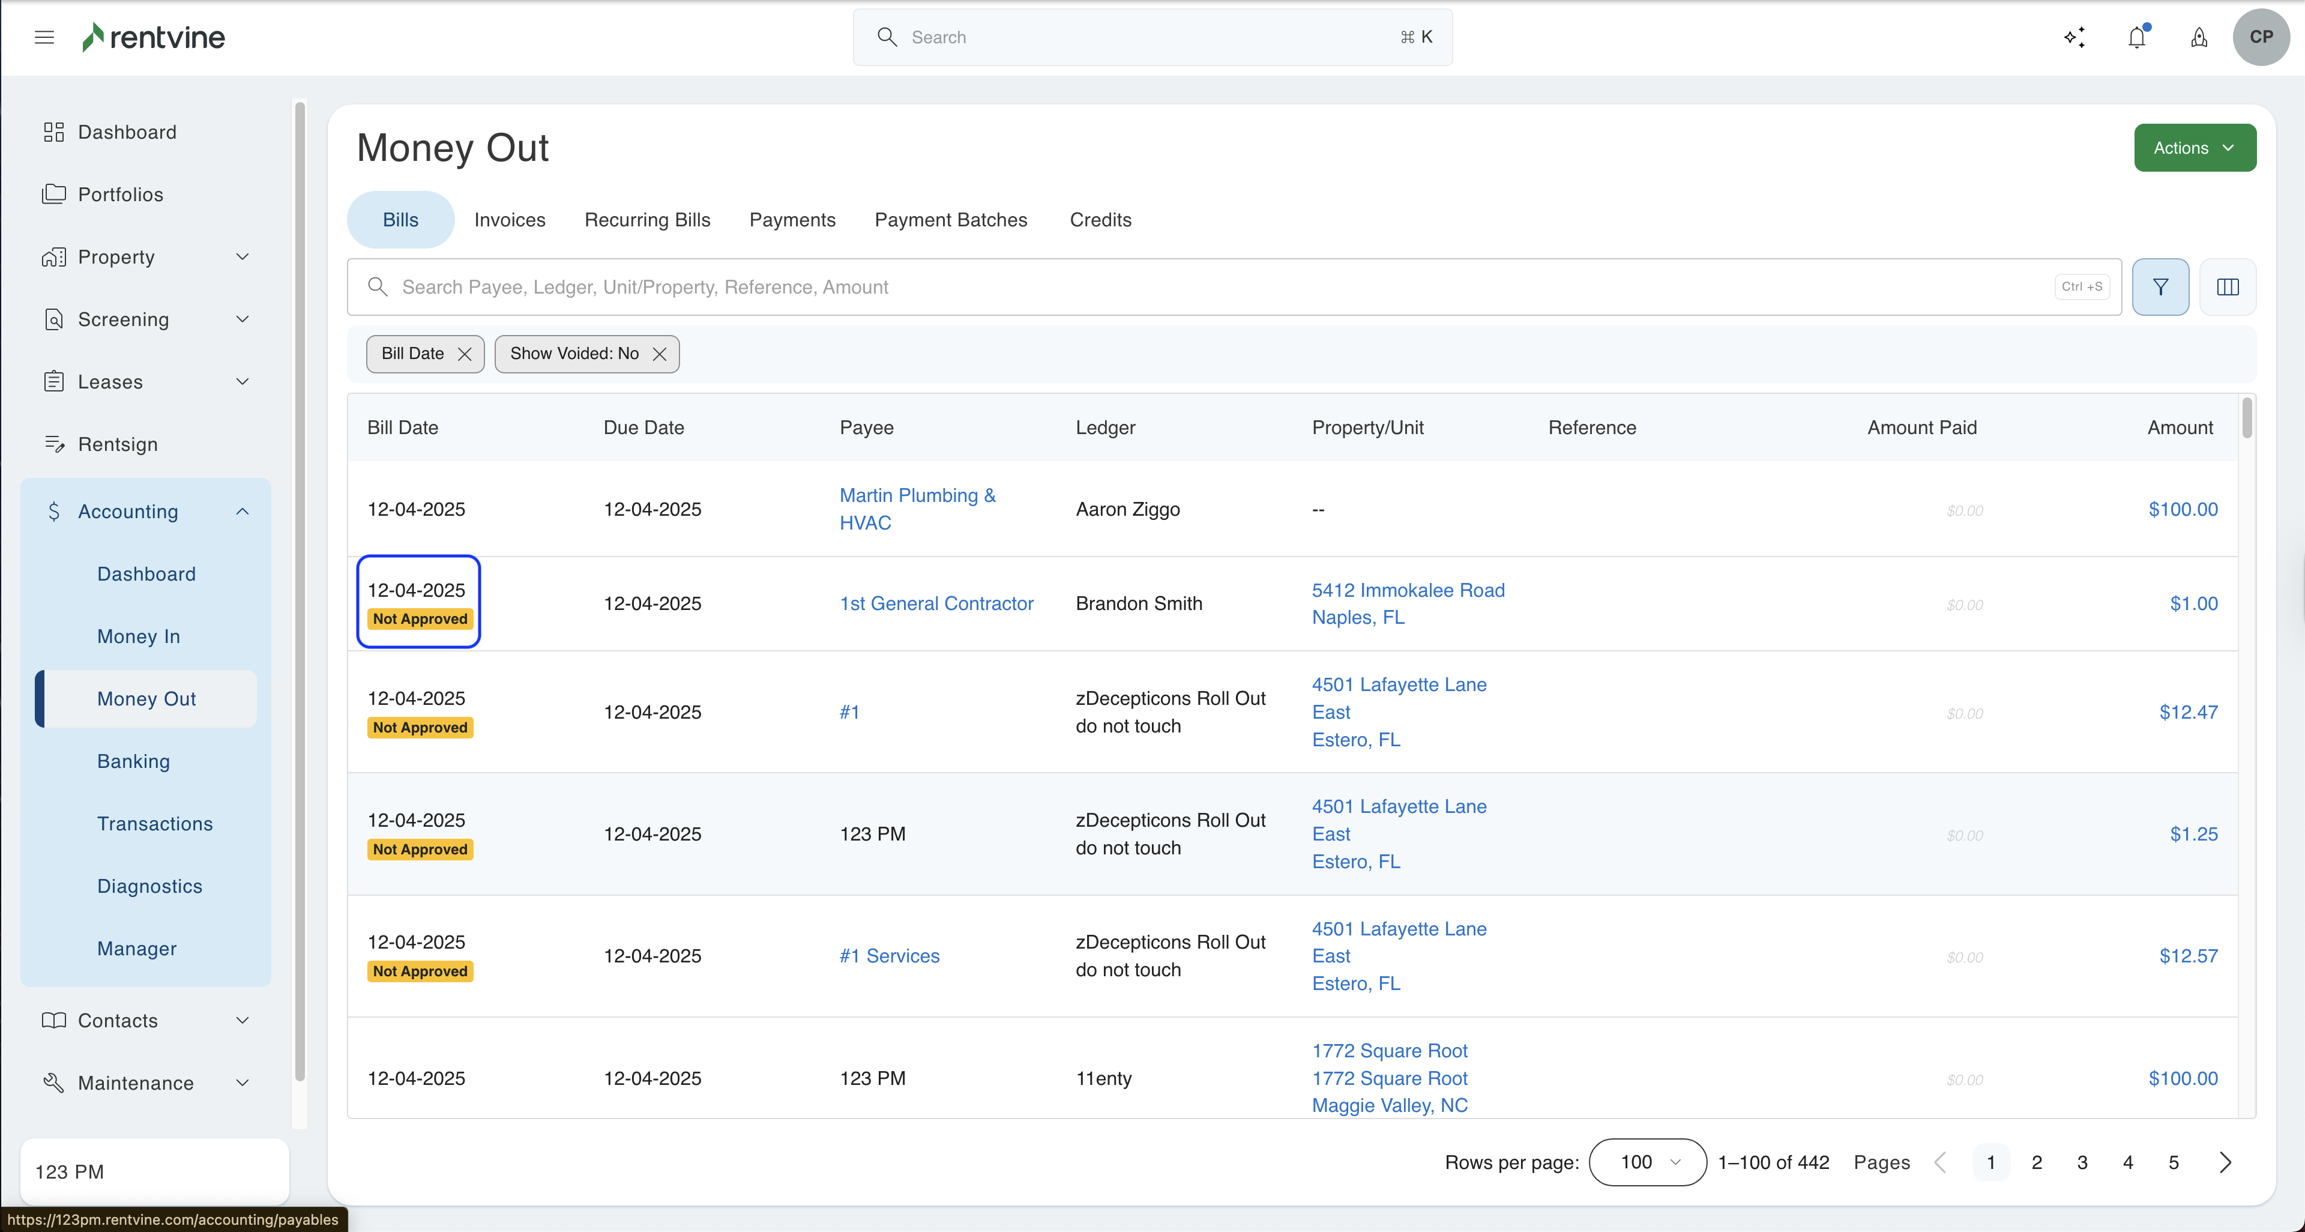The image size is (2305, 1232).
Task: Open the hamburger menu icon
Action: [x=44, y=37]
